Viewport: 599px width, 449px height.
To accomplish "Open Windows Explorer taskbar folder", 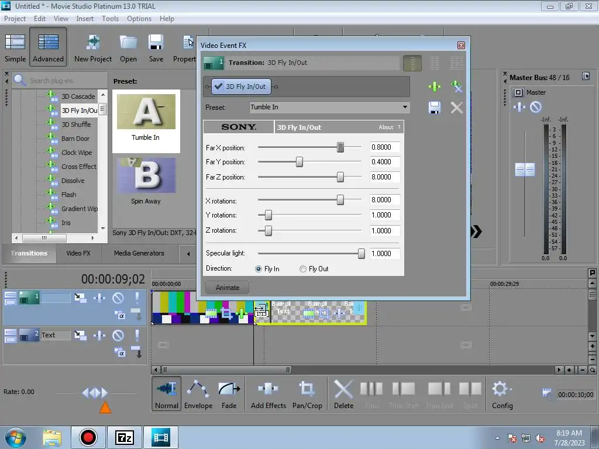I will (52, 437).
